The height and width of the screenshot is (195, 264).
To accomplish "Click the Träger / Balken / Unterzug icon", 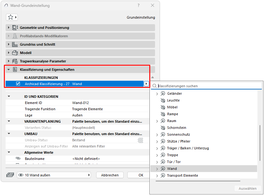I will 163,148.
